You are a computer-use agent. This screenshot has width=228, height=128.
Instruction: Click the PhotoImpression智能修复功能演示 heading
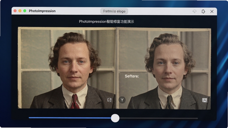(106, 22)
